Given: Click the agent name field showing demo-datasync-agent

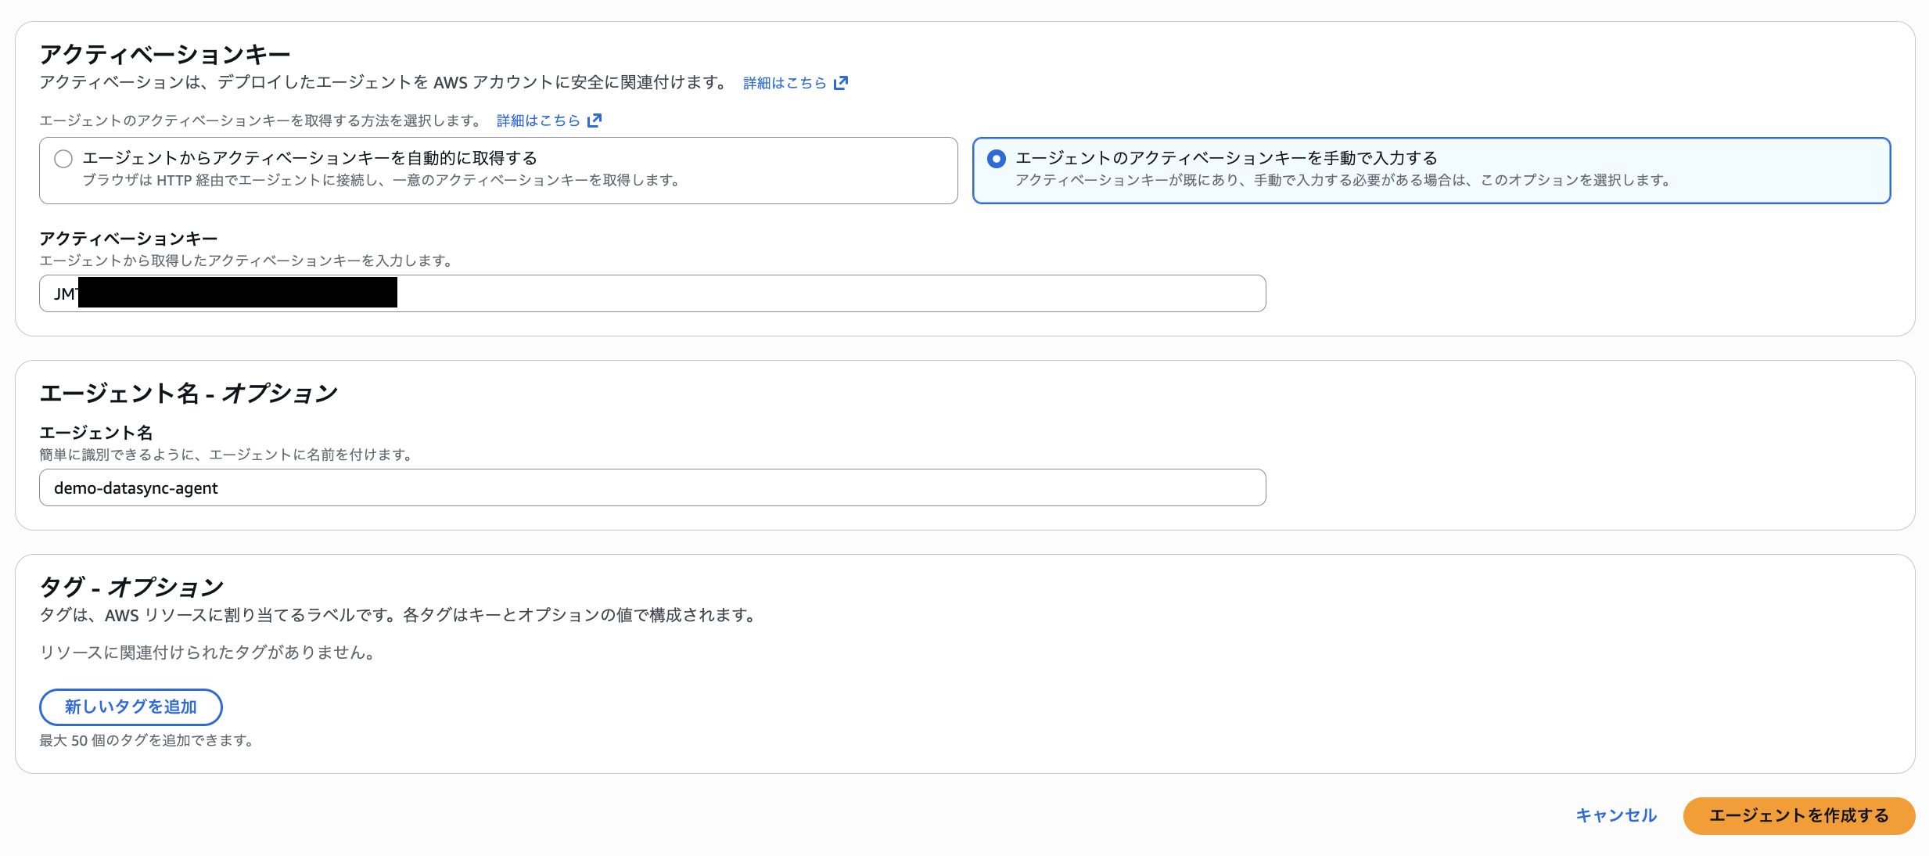Looking at the screenshot, I should click(x=652, y=487).
